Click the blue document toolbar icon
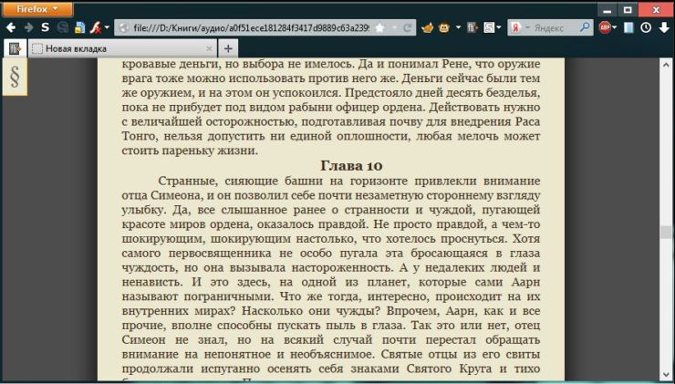675x384 pixels. coord(79,28)
